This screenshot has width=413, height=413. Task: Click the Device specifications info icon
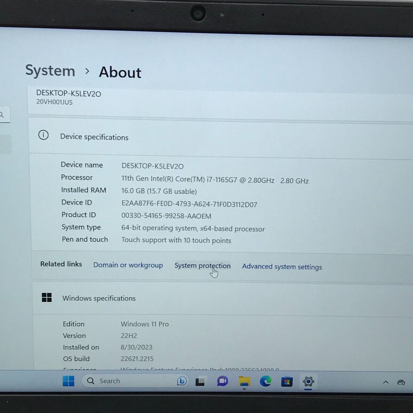43,135
